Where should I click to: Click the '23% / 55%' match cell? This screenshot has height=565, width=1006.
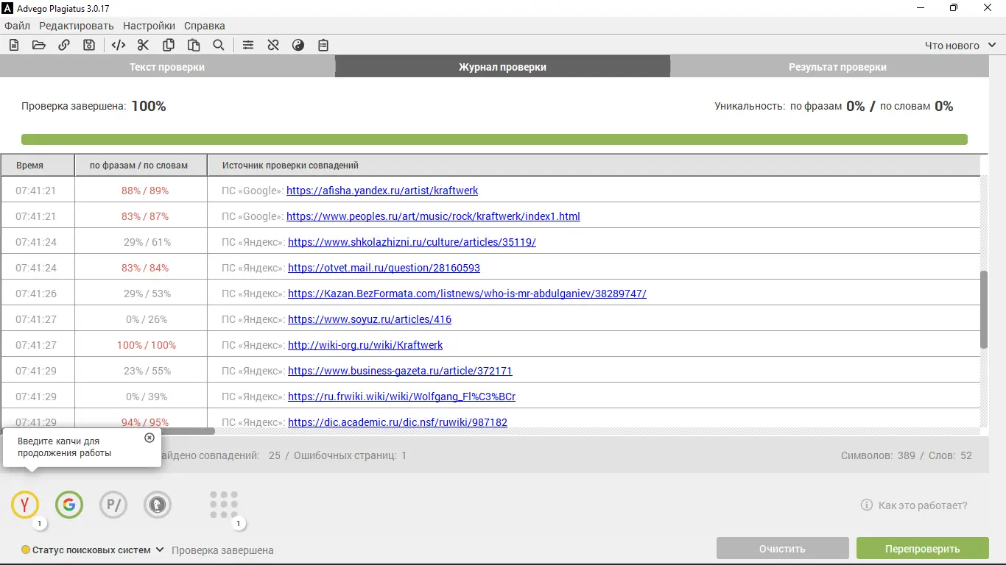tap(147, 371)
